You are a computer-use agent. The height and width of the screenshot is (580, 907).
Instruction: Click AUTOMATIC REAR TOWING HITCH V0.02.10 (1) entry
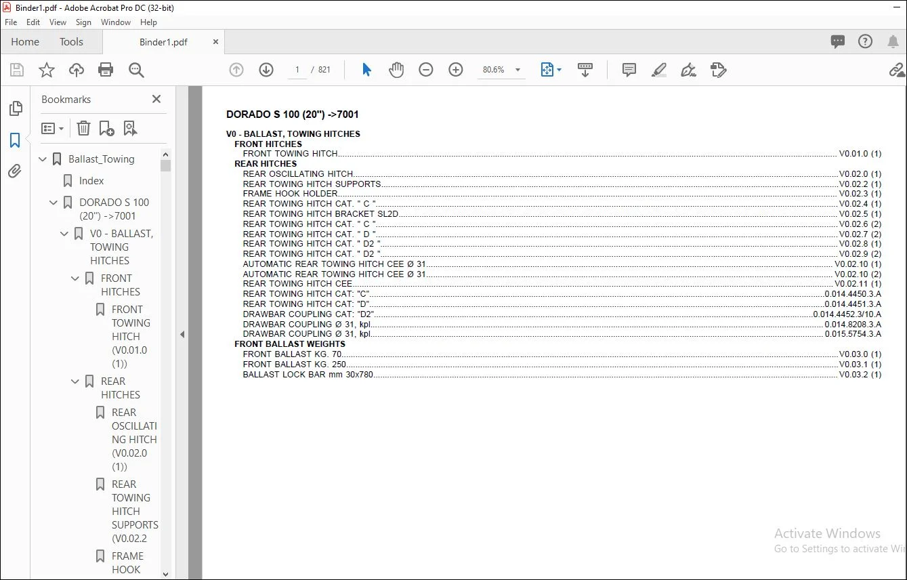coord(562,264)
